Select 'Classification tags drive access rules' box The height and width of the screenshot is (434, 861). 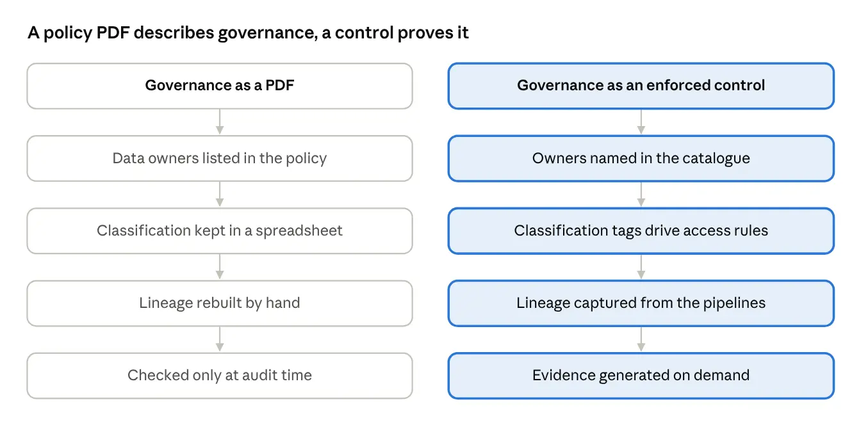[641, 230]
